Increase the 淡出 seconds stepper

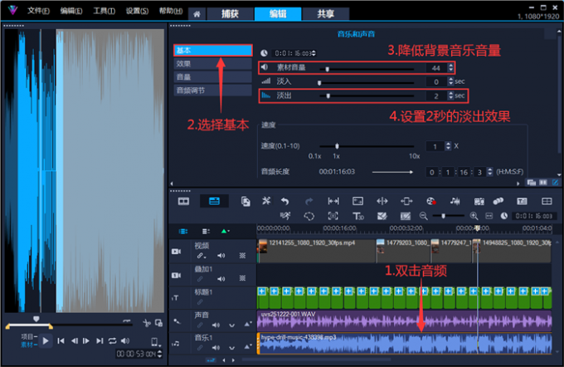coord(450,93)
